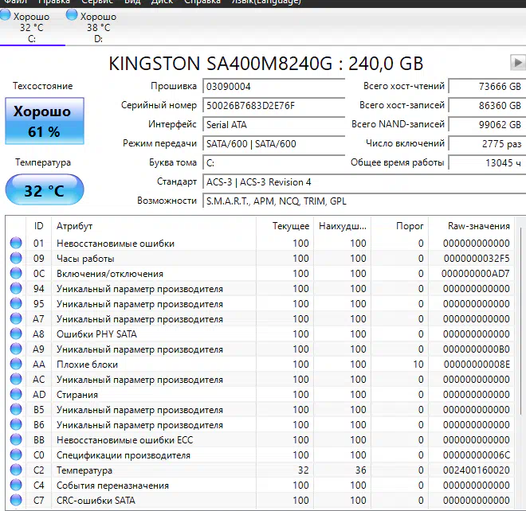Click status orb for attribute 01
This screenshot has height=511, width=526.
[16, 243]
